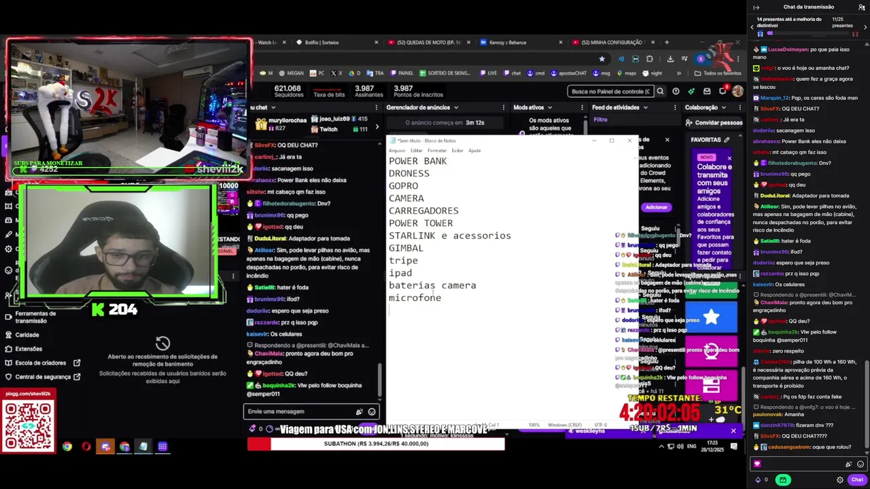Open the profile avatar in Twitch dashboard
Viewport: 870px width, 489px height.
coord(737,91)
